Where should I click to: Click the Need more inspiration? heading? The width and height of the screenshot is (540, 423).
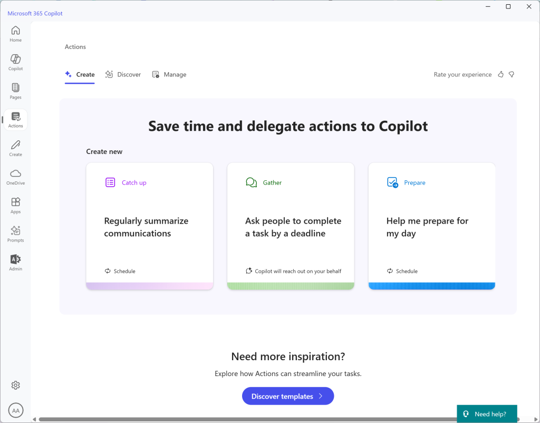click(288, 356)
